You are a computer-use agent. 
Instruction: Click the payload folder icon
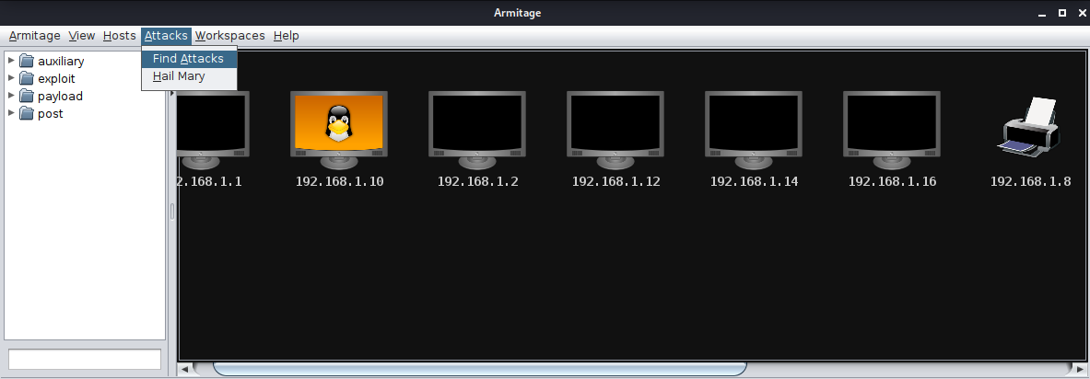pyautogui.click(x=27, y=96)
